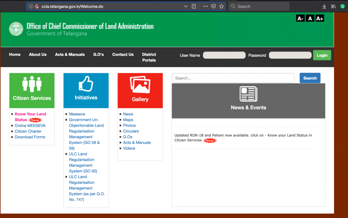Open District Portals navigation item

pyautogui.click(x=149, y=57)
